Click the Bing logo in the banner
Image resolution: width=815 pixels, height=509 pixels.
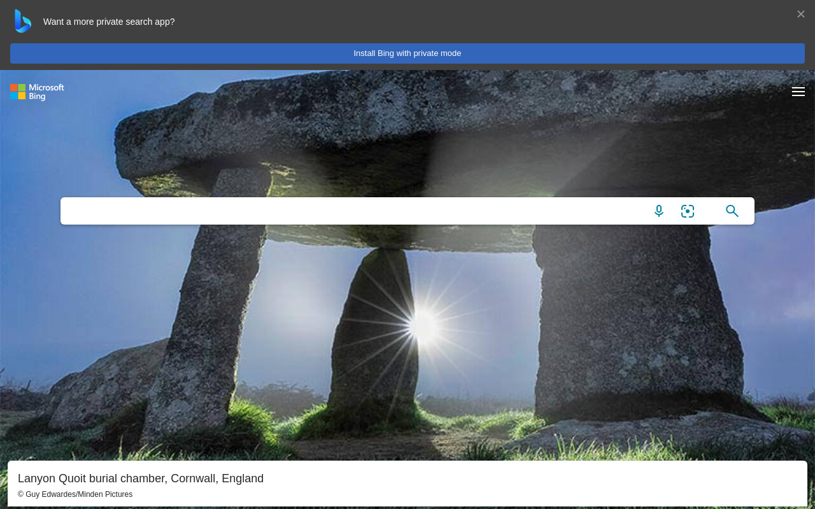point(23,21)
